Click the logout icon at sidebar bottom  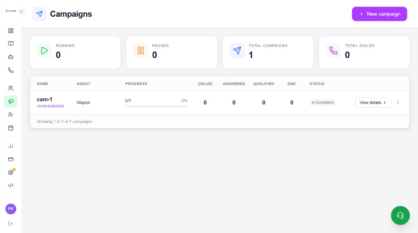(11, 224)
